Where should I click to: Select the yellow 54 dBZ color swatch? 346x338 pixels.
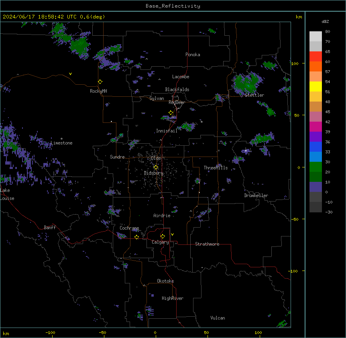pyautogui.click(x=315, y=86)
